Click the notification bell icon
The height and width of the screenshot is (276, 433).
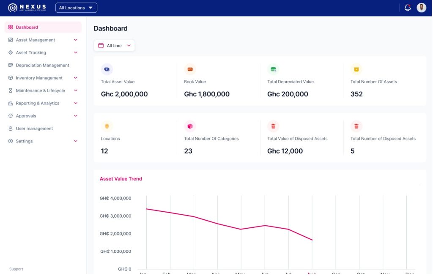click(x=408, y=8)
